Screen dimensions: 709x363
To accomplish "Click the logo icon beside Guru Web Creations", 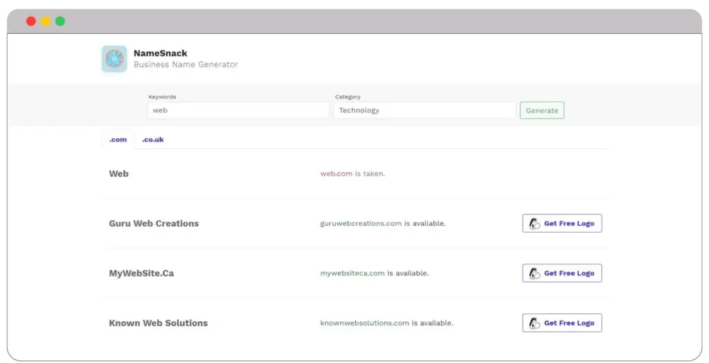I will tap(535, 224).
